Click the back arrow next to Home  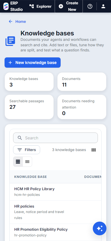pyautogui.click(x=11, y=21)
